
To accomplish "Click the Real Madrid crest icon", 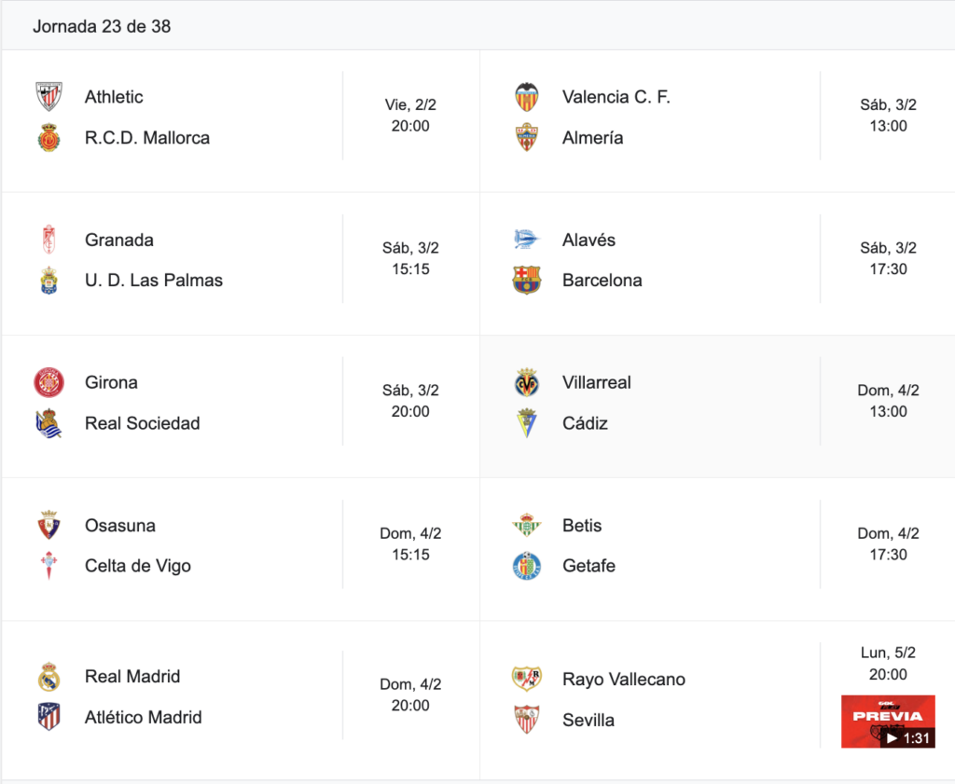I will [48, 676].
